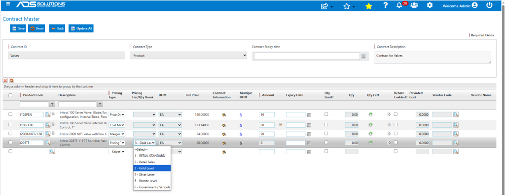This screenshot has width=505, height=195.
Task: Click note icon beside amount 60
Action: [x=280, y=124]
